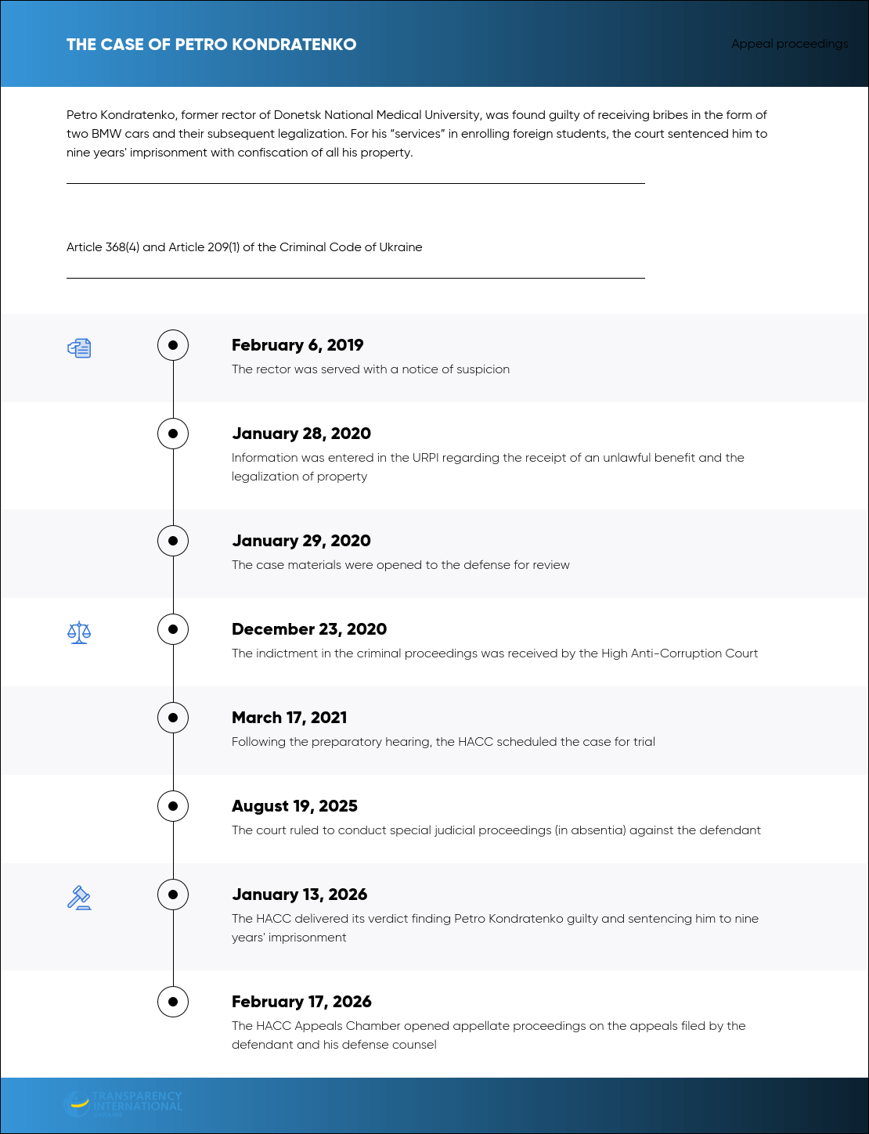This screenshot has width=869, height=1134.
Task: Click the February 17, 2026 date heading
Action: point(301,1002)
